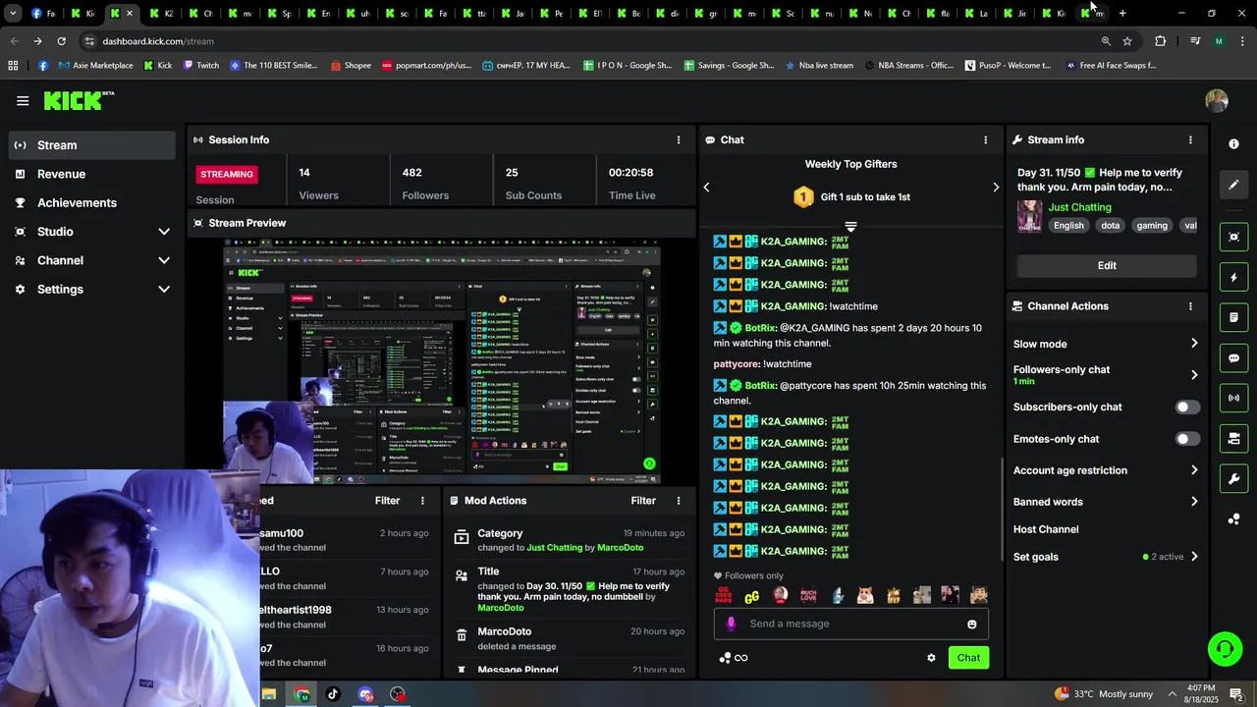Viewport: 1257px width, 707px height.
Task: Send message with Chat button
Action: point(968,658)
